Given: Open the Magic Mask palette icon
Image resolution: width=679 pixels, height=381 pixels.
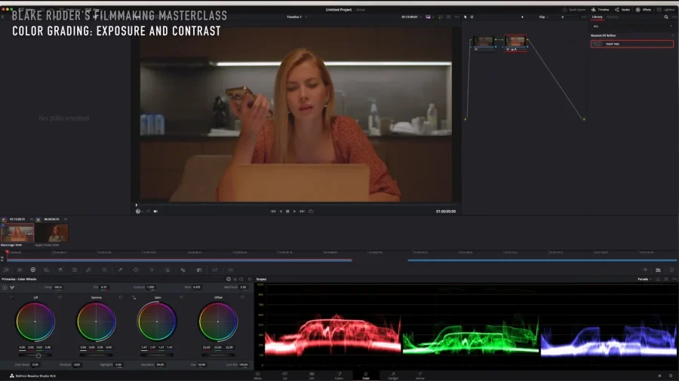Looking at the screenshot, I should pos(167,270).
